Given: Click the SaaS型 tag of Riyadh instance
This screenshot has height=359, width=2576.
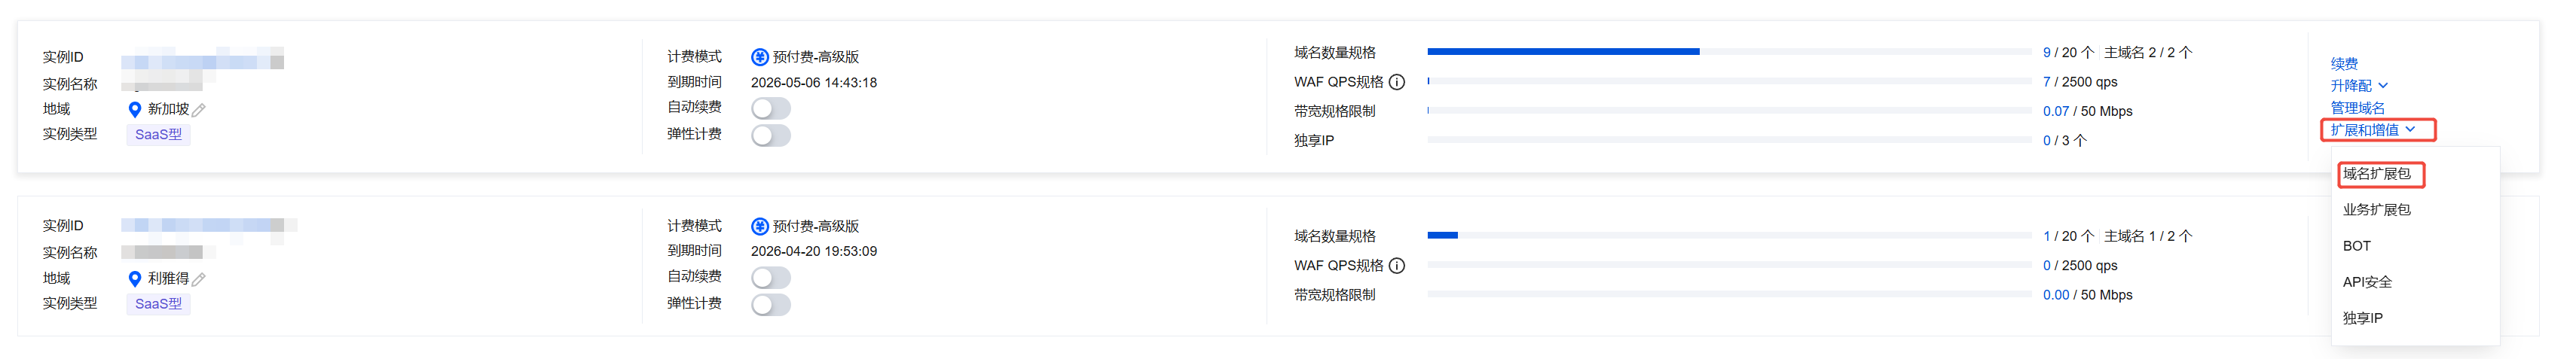Looking at the screenshot, I should click(158, 304).
